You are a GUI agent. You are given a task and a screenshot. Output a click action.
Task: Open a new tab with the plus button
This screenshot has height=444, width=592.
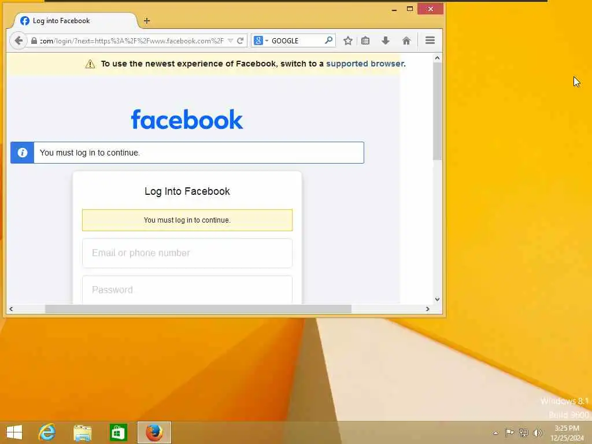pyautogui.click(x=147, y=21)
